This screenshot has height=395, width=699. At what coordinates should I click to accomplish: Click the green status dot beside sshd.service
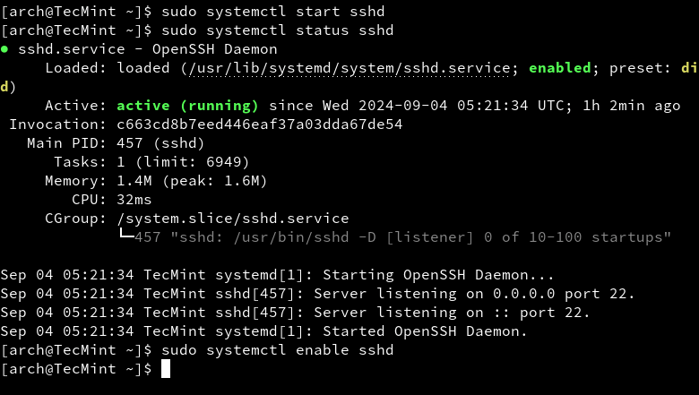[x=5, y=48]
